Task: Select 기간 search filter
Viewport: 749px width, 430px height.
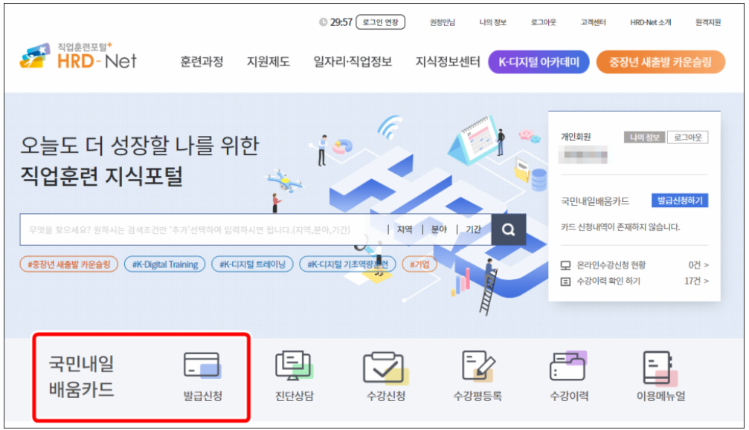Action: [x=473, y=229]
